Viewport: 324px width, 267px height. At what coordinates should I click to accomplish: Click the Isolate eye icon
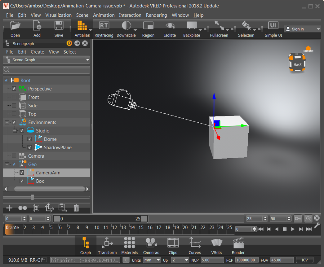(x=170, y=26)
